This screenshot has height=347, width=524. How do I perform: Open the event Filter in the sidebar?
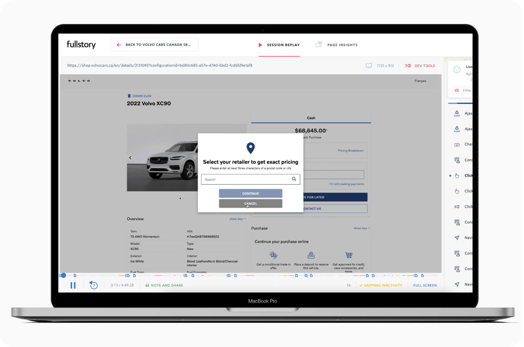click(x=462, y=91)
